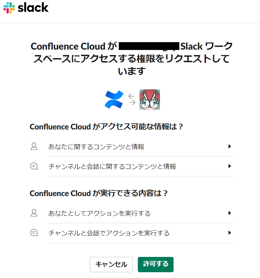This screenshot has width=260, height=278.
Task: Expand arrow for チャンネルと会話でアクションを実行する
Action: tap(230, 233)
